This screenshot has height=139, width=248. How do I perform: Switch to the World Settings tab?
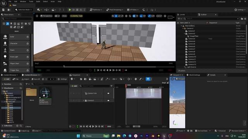[193, 75]
